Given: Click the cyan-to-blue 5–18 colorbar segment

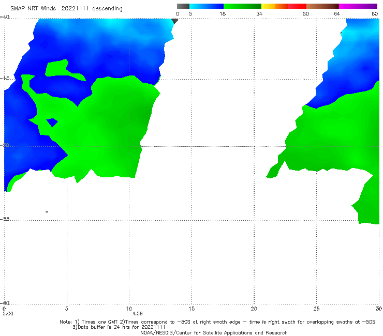Looking at the screenshot, I should 207,6.
